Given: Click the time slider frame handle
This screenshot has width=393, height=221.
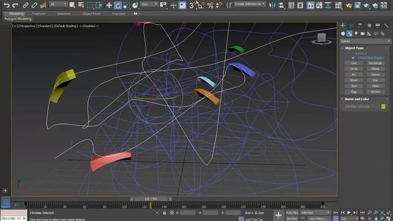Looking at the screenshot, I should 150,199.
